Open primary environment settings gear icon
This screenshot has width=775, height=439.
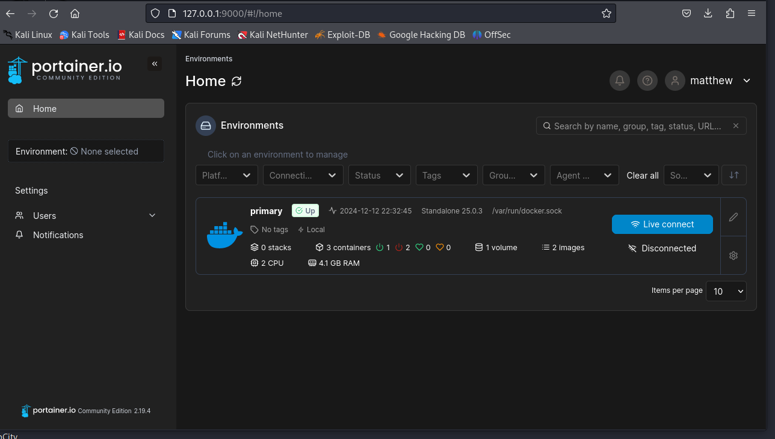pyautogui.click(x=733, y=256)
